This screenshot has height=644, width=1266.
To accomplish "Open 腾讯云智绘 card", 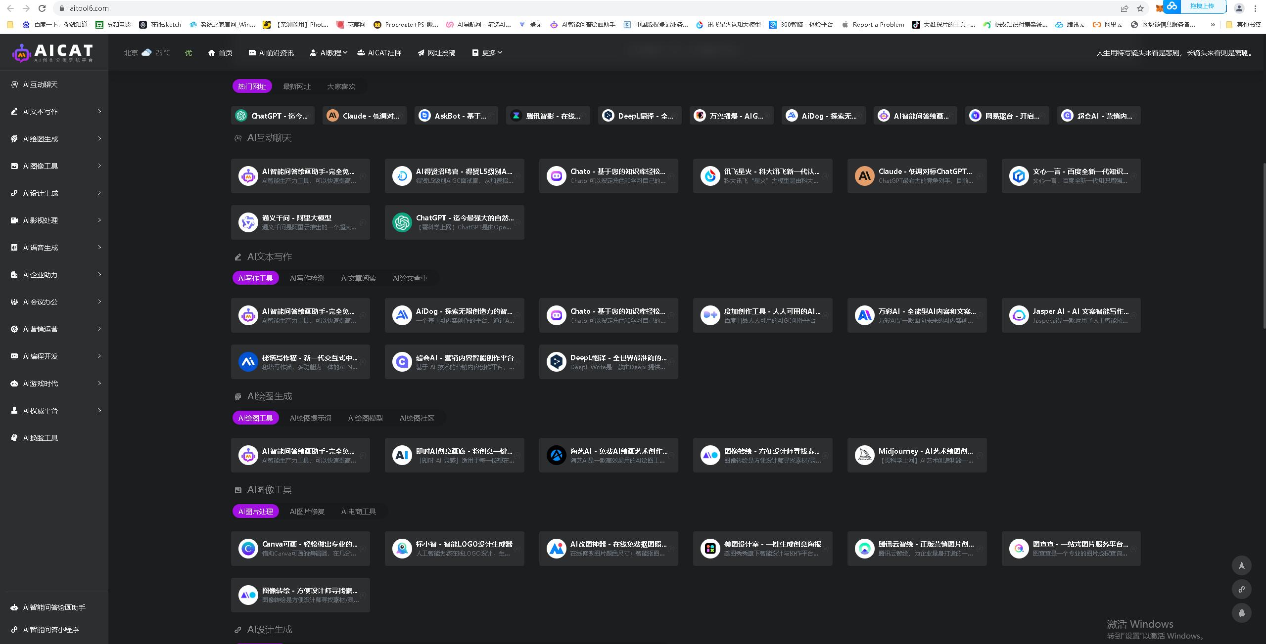I will pyautogui.click(x=917, y=549).
